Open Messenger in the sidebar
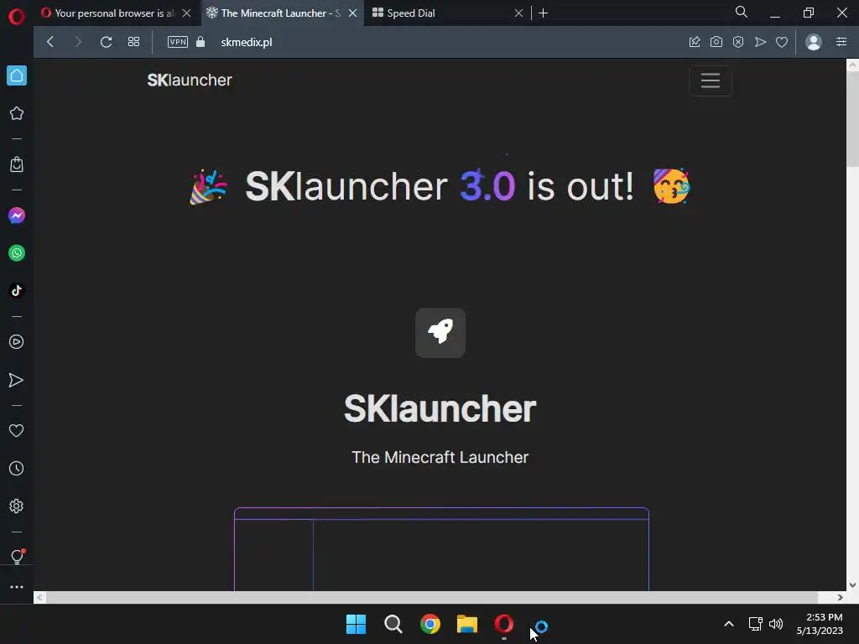 [x=17, y=216]
